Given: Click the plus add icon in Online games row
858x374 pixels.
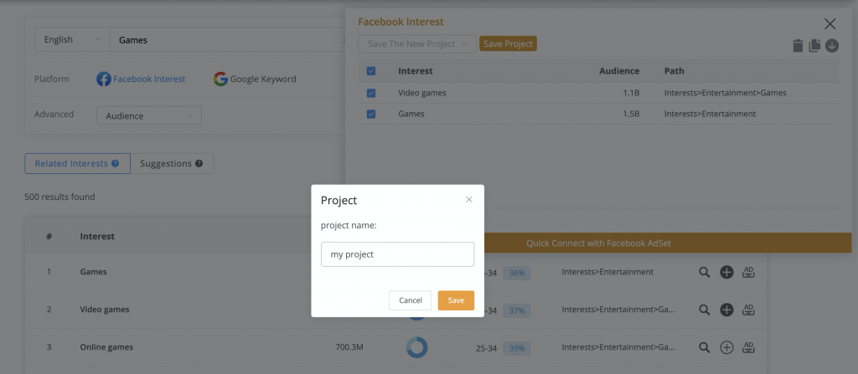Looking at the screenshot, I should coord(726,347).
